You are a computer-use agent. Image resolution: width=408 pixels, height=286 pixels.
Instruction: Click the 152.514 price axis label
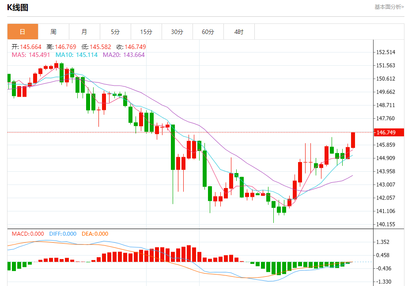tap(385, 52)
